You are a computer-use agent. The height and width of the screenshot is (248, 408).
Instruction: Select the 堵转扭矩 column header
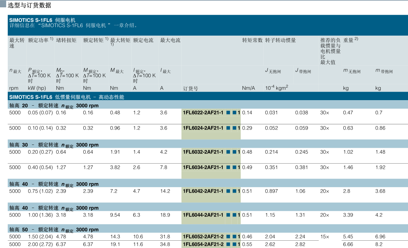66,40
